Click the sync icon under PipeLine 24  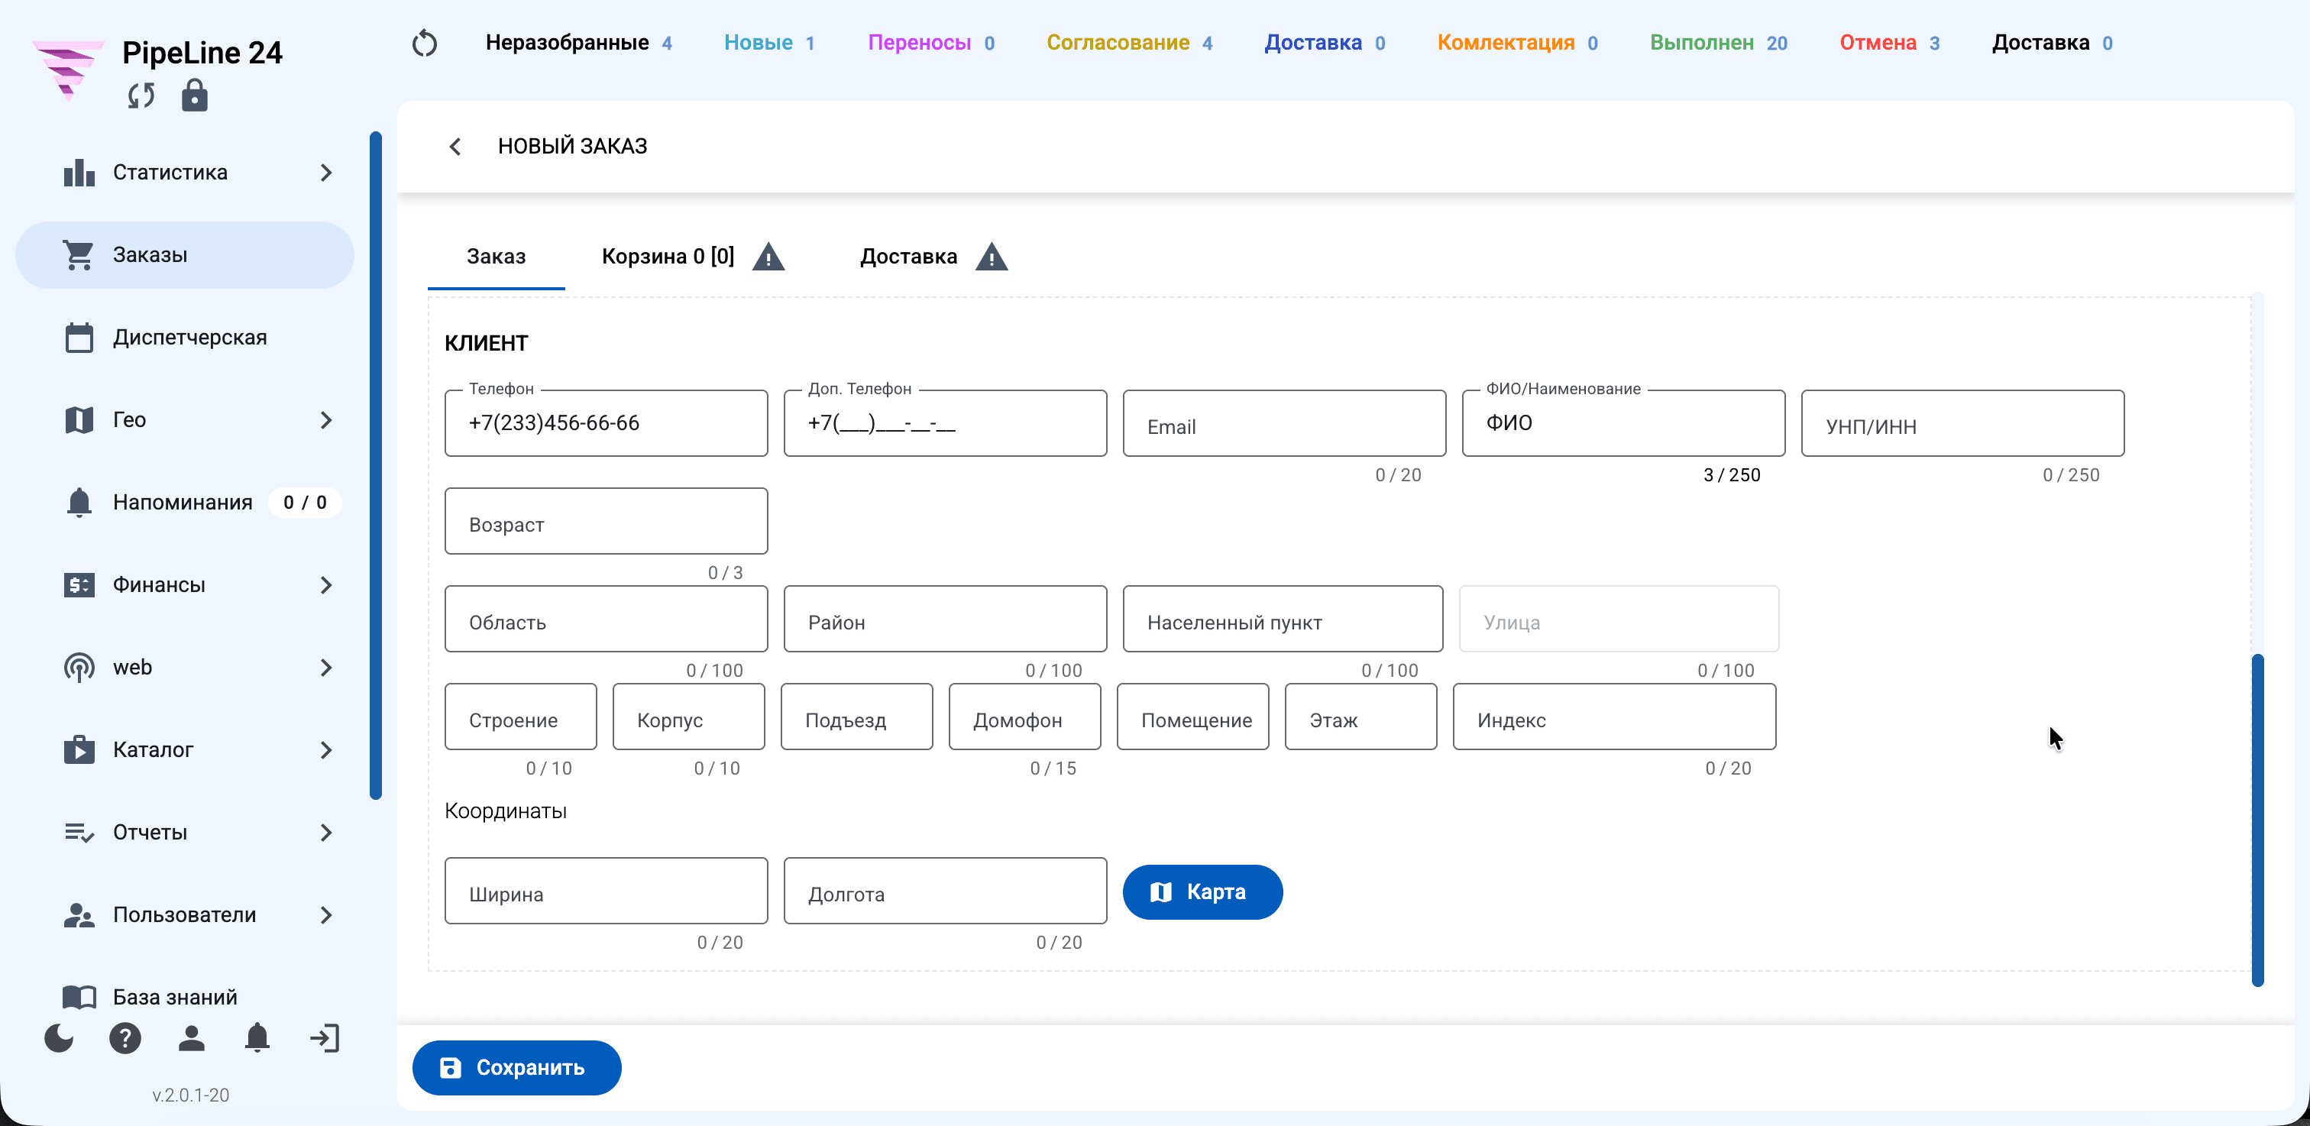(141, 95)
